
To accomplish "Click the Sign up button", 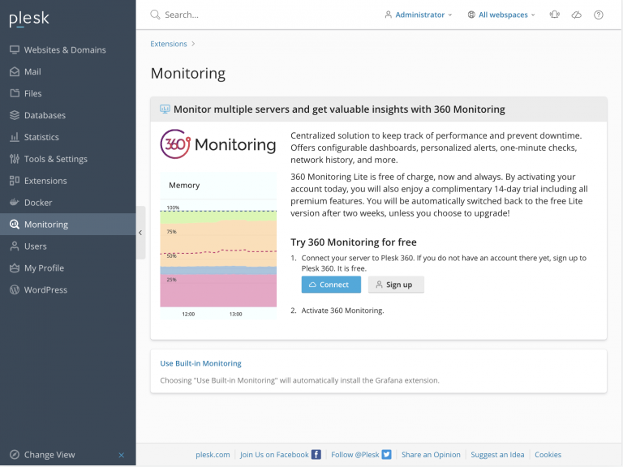I will click(x=396, y=285).
